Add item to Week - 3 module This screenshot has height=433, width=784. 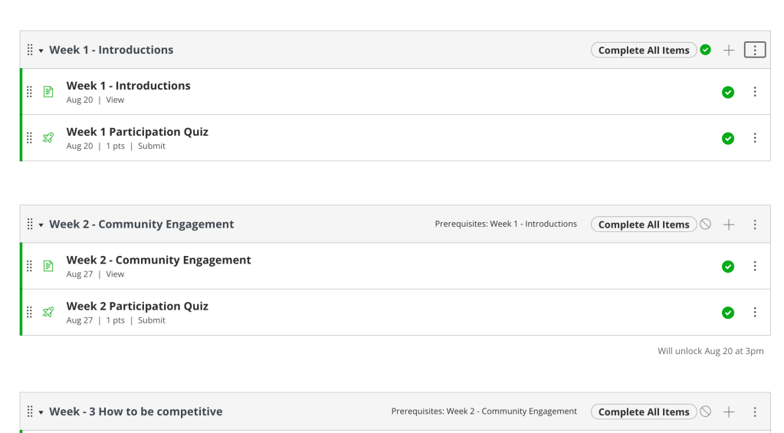click(729, 412)
